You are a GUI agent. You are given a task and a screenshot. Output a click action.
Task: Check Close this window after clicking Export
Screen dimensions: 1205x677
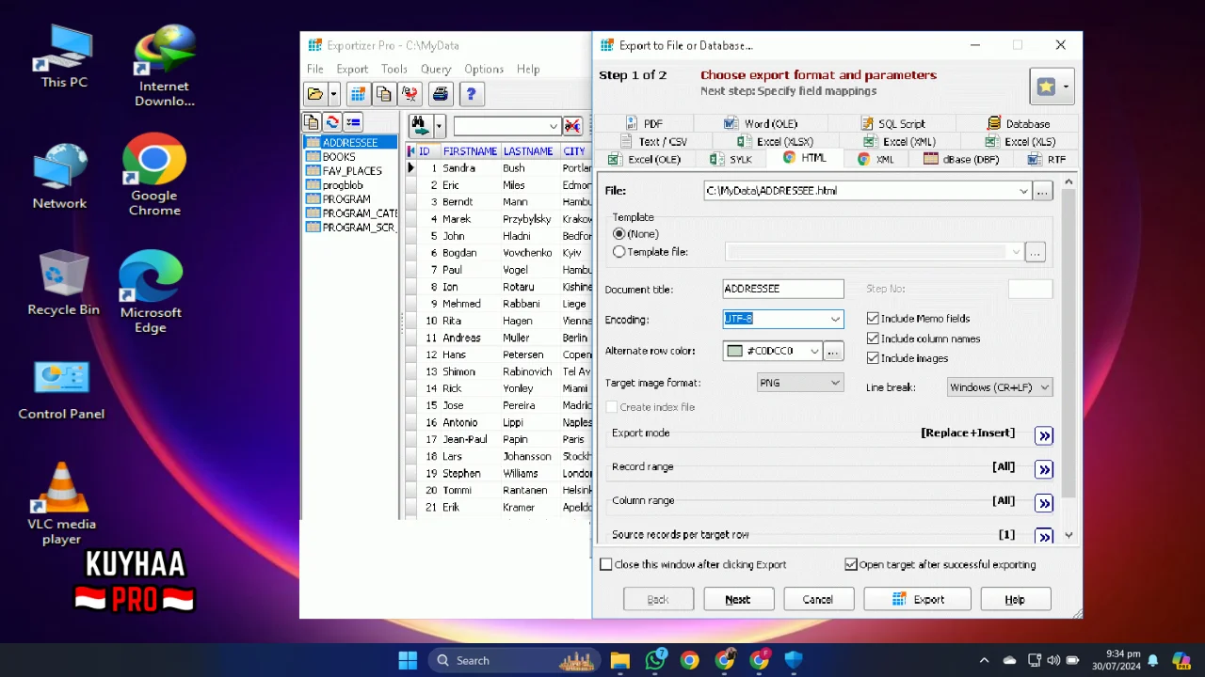click(x=606, y=564)
